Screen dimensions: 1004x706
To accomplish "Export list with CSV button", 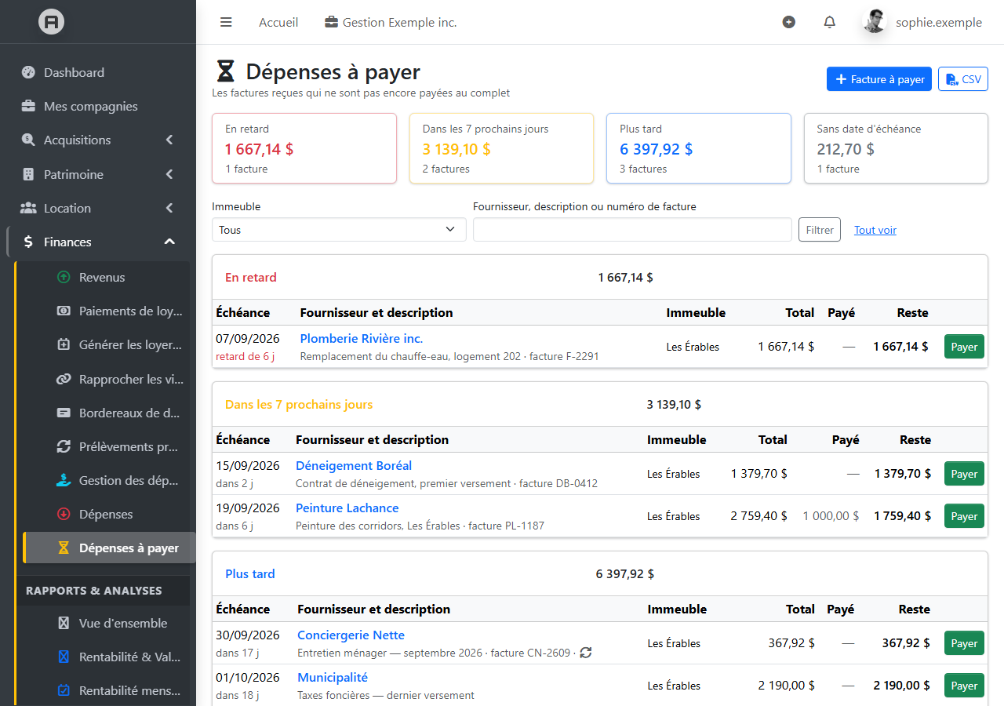I will pos(963,79).
